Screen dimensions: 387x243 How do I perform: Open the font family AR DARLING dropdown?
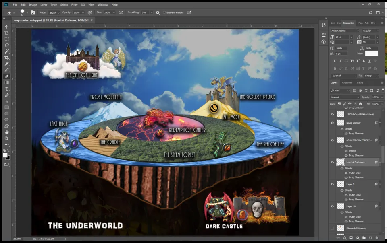tap(358, 31)
